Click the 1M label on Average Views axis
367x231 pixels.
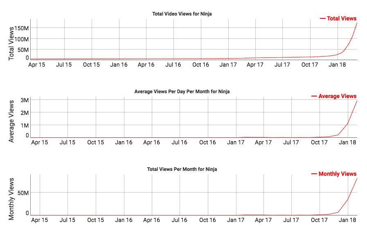pyautogui.click(x=25, y=125)
